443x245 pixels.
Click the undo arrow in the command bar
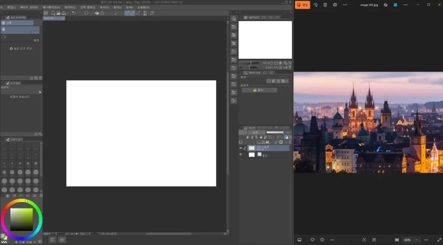point(74,13)
